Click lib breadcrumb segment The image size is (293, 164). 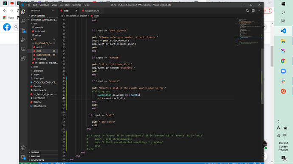(x=62, y=16)
